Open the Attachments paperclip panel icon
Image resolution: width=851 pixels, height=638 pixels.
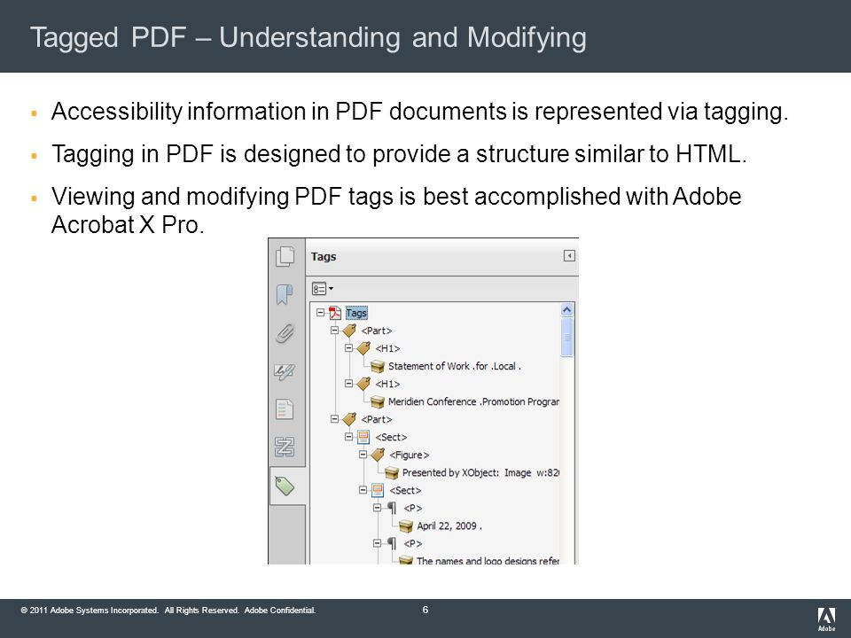pyautogui.click(x=285, y=333)
